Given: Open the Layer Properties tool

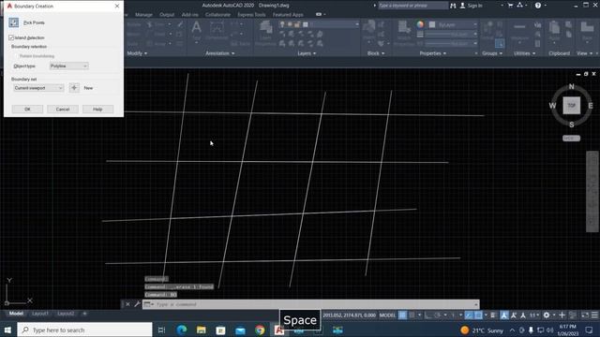Looking at the screenshot, I should (x=265, y=33).
